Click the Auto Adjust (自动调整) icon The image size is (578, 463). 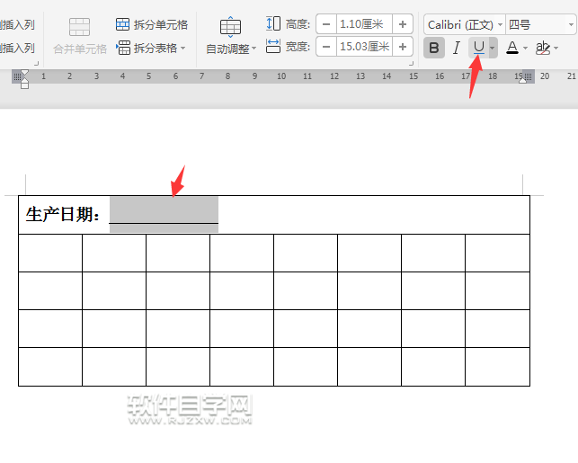click(x=230, y=27)
